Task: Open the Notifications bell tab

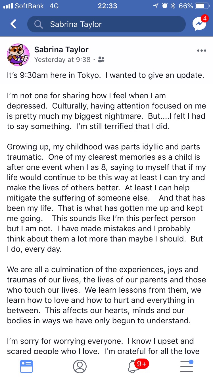Action: pyautogui.click(x=133, y=366)
